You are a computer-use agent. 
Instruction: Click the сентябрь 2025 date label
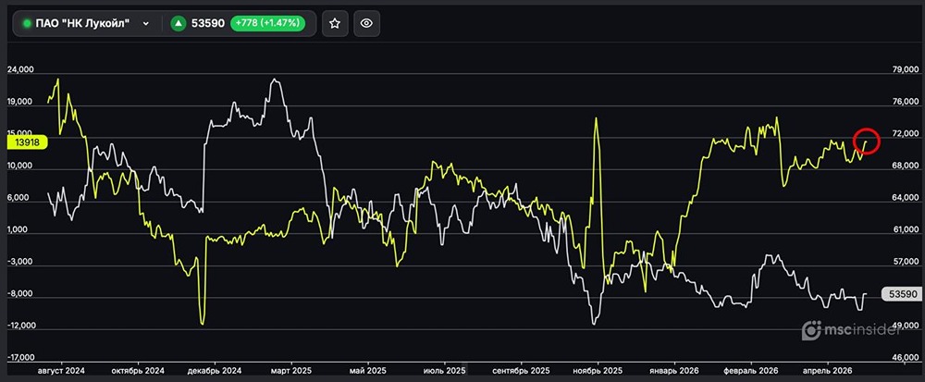click(x=520, y=371)
